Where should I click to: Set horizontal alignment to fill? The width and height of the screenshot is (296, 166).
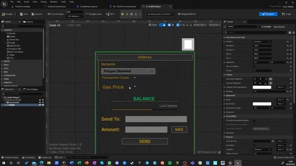(x=271, y=79)
